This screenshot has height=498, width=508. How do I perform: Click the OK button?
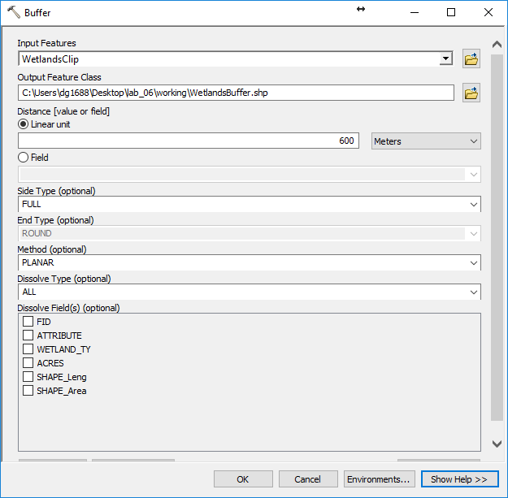[243, 479]
